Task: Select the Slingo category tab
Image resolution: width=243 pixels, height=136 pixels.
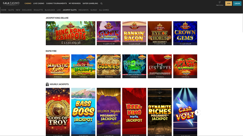Action: [x=93, y=10]
